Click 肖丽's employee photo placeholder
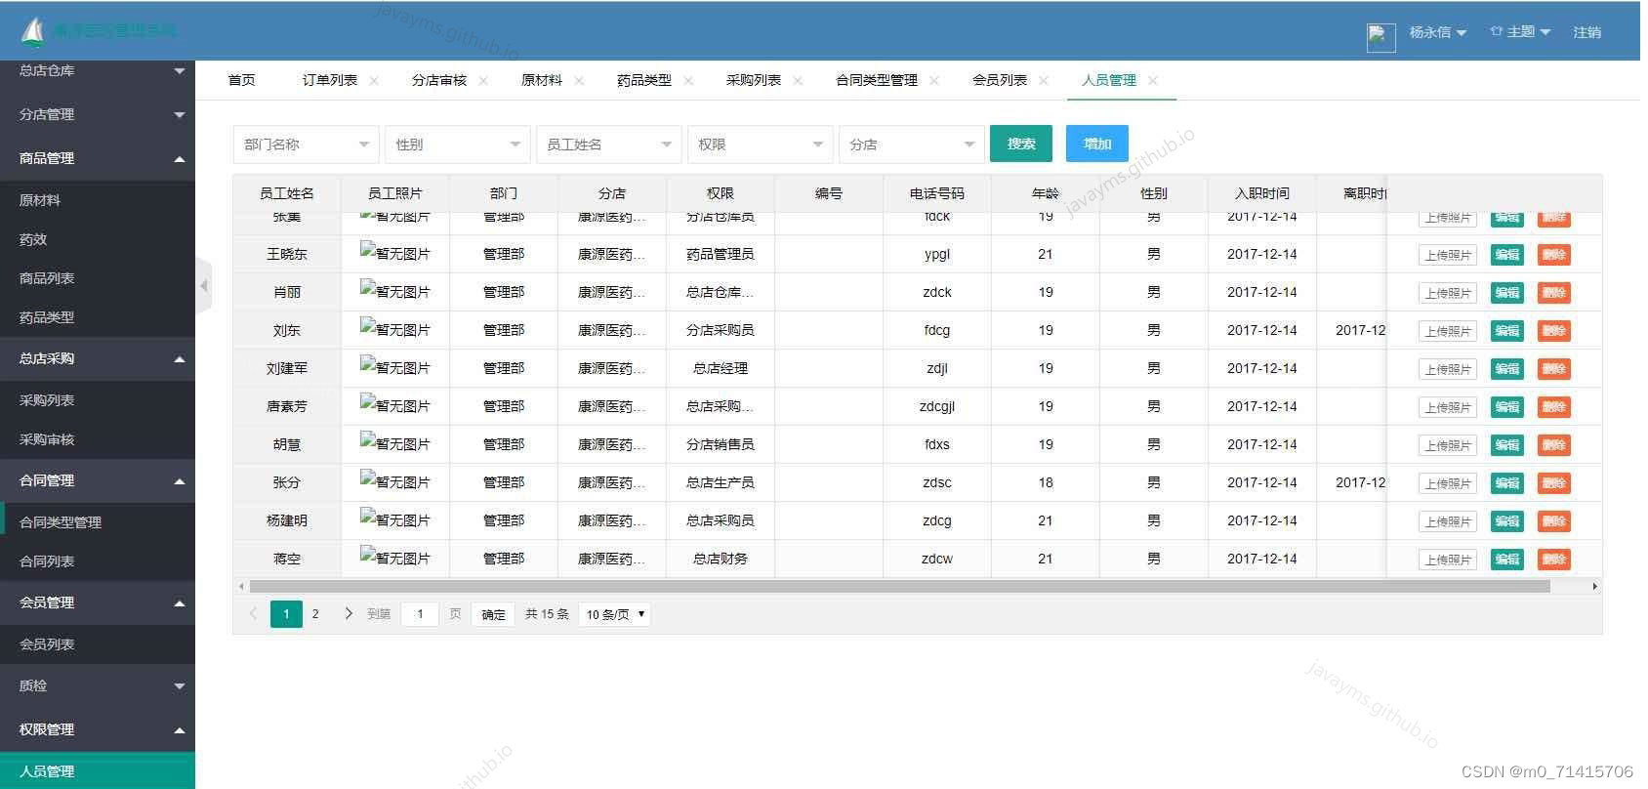 [x=395, y=291]
